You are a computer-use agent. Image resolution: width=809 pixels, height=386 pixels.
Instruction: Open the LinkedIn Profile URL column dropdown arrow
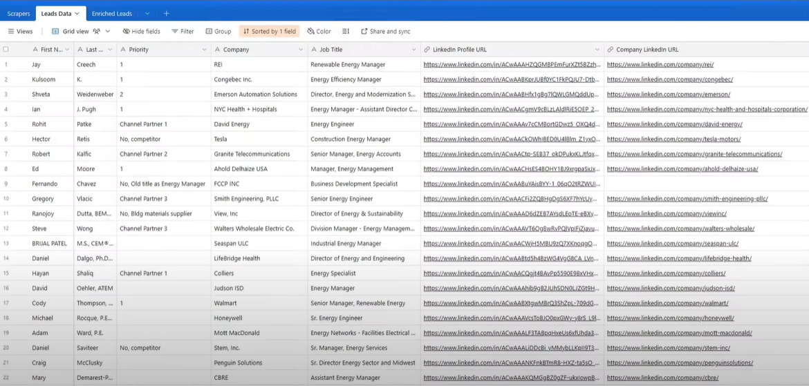point(597,50)
